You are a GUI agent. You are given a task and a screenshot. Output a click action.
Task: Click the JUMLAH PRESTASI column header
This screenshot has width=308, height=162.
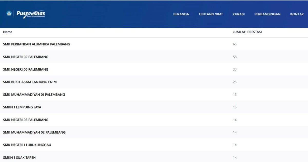click(x=247, y=32)
